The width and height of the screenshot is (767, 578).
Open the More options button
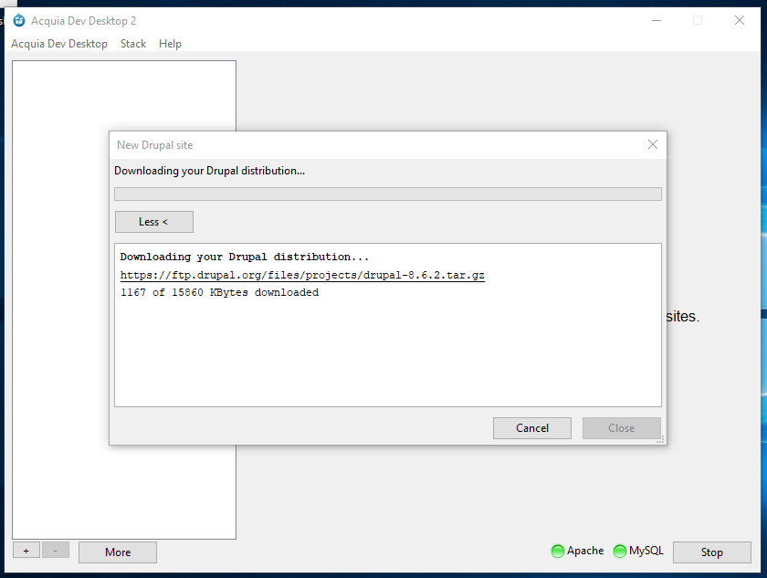point(118,552)
